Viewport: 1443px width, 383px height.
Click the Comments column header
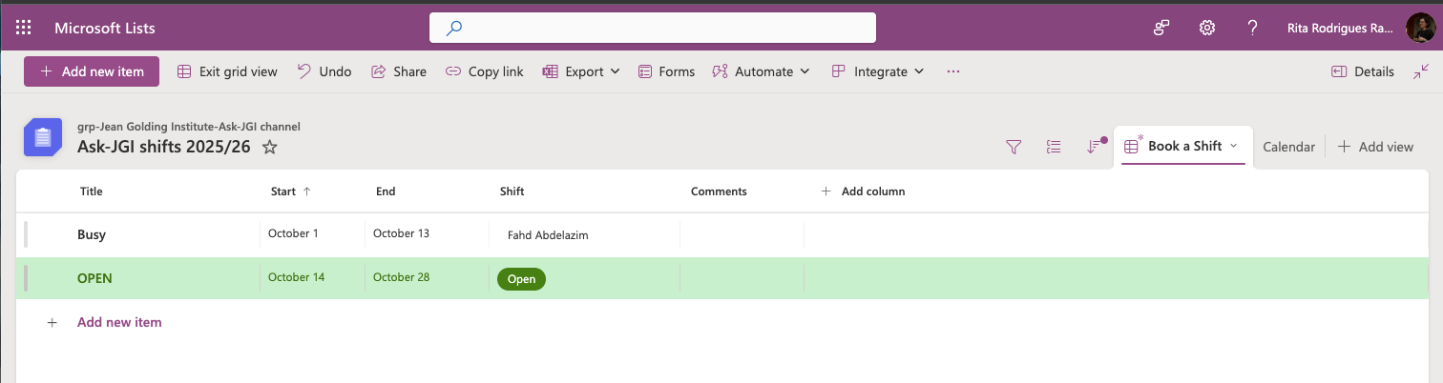(x=719, y=191)
